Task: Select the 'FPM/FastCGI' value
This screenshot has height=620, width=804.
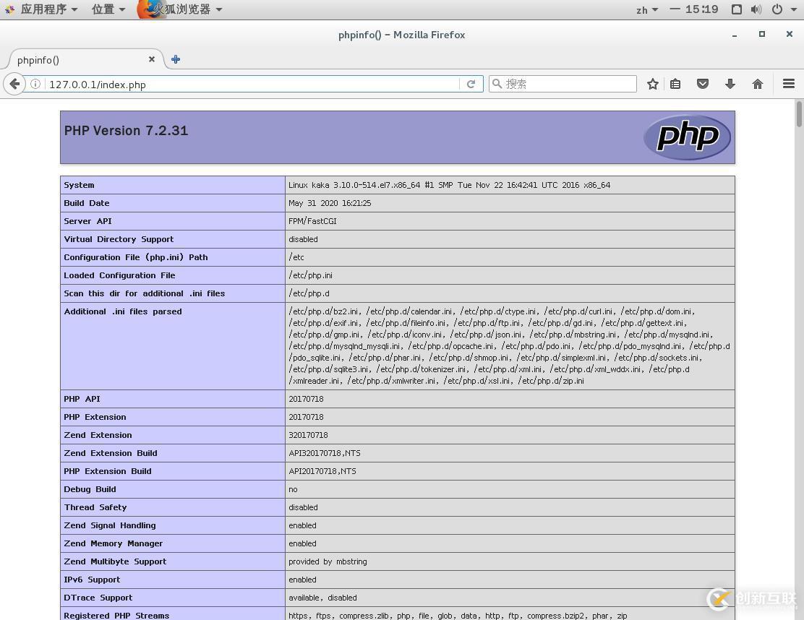Action: [x=312, y=221]
